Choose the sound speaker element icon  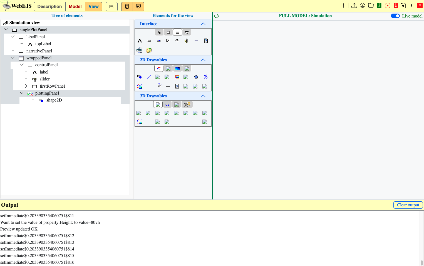(x=187, y=41)
